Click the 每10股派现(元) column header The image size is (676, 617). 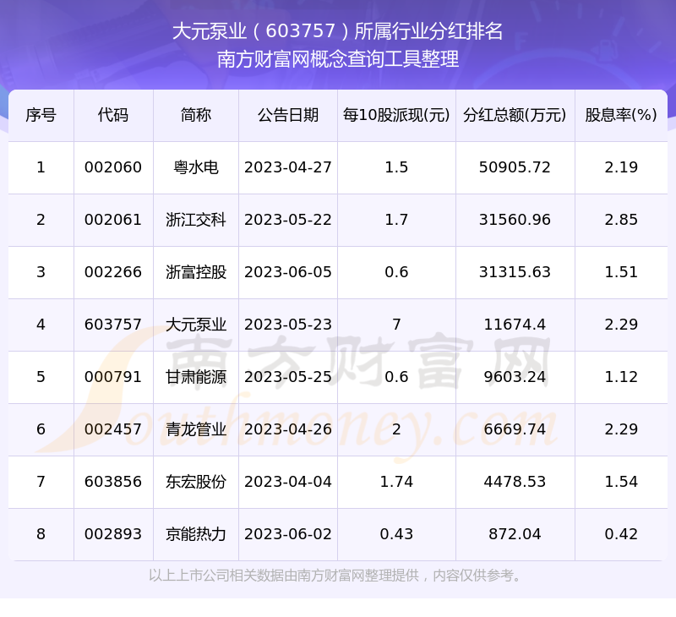point(396,115)
